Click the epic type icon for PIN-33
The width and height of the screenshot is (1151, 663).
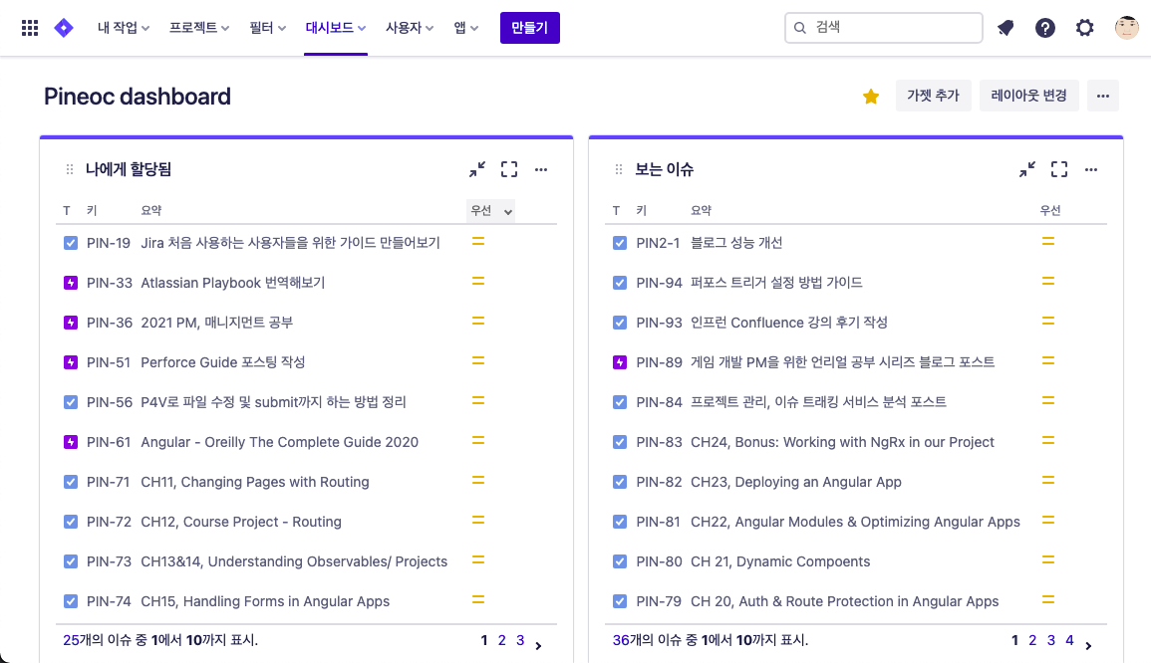tap(71, 283)
